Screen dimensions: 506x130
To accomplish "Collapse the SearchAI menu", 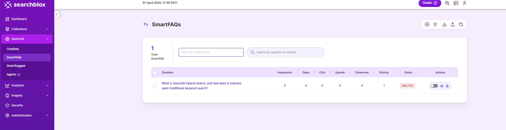I will click(27, 39).
